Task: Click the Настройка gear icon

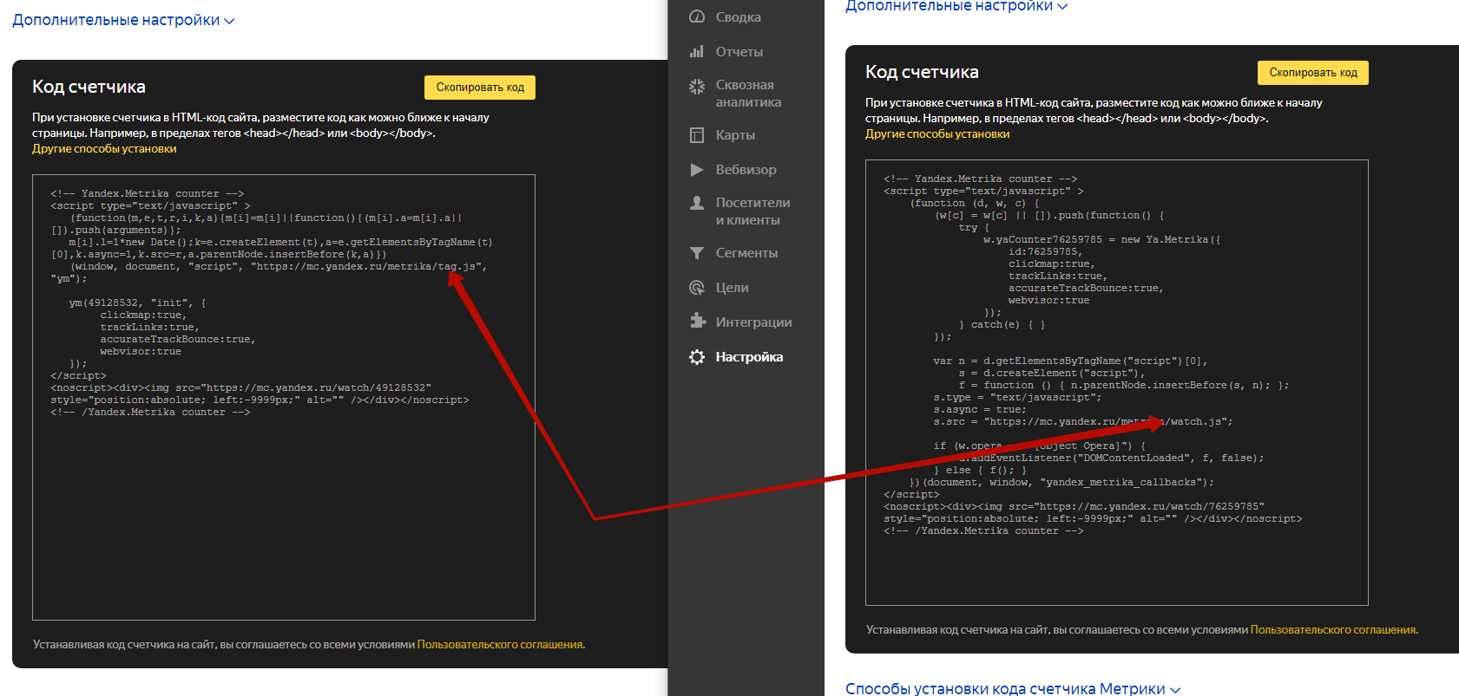Action: tap(696, 357)
